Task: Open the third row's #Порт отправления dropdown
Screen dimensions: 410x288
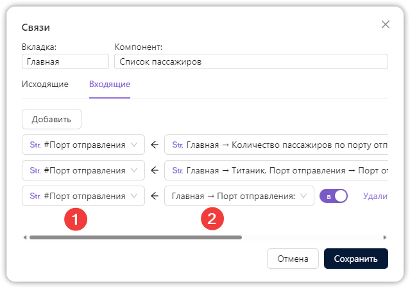Action: click(83, 196)
